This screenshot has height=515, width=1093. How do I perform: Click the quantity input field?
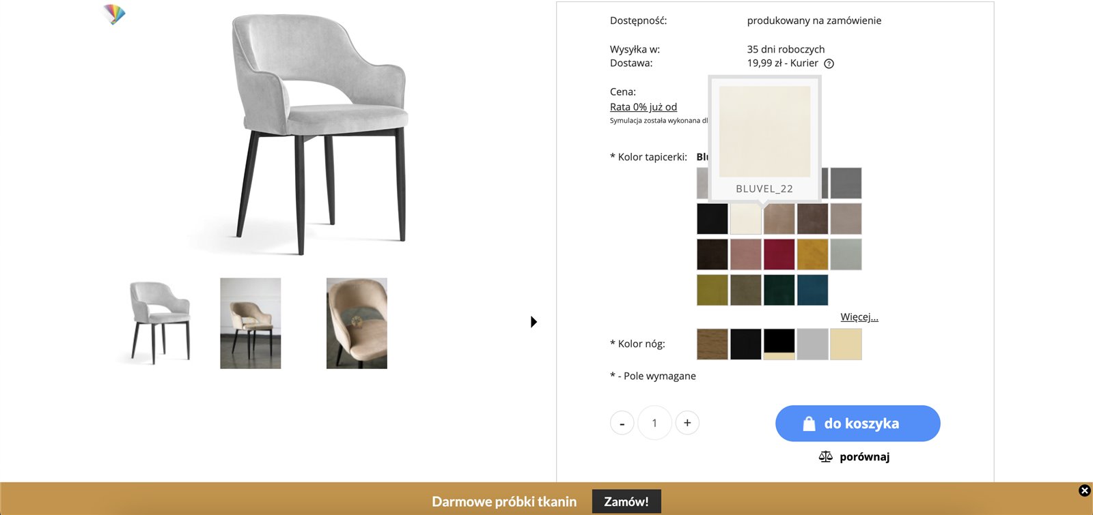[654, 423]
